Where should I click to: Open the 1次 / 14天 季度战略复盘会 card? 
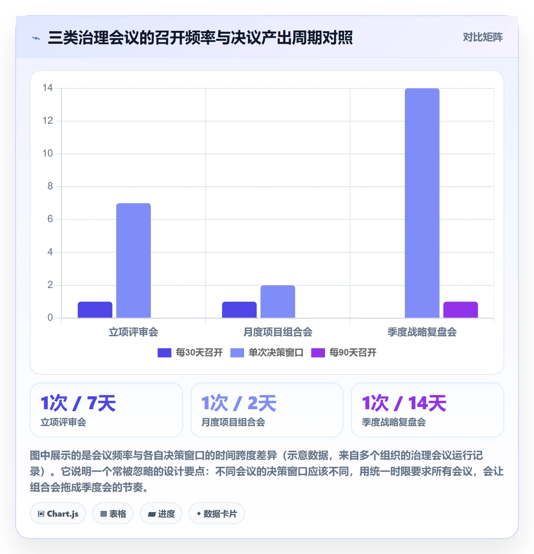pyautogui.click(x=428, y=410)
